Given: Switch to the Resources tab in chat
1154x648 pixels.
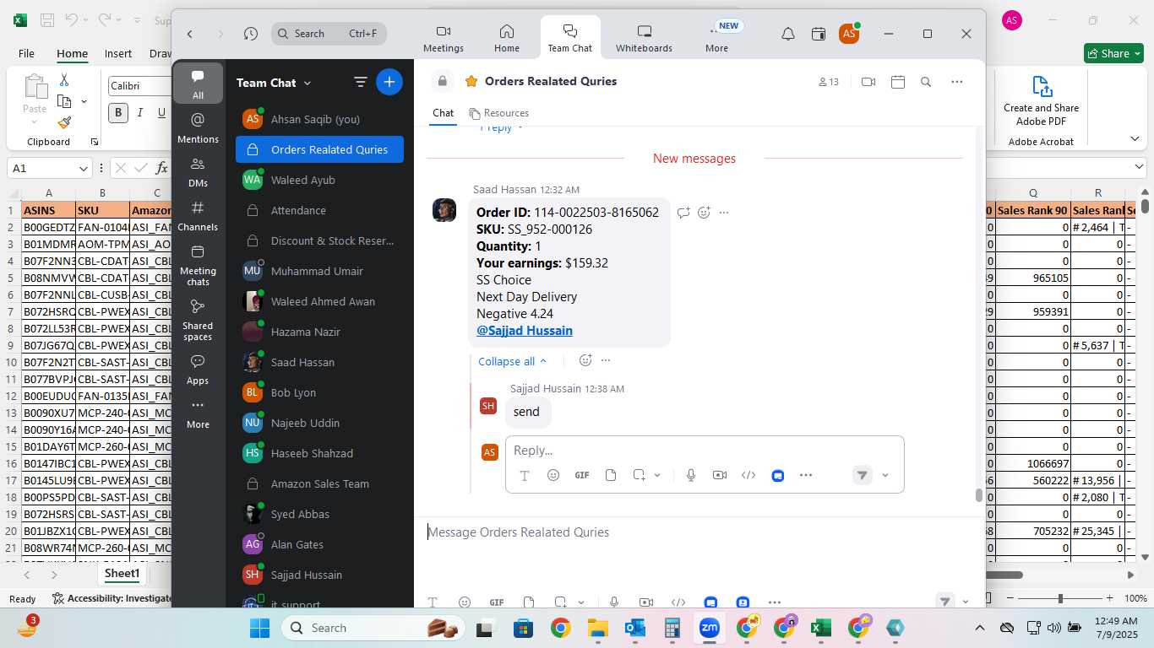Looking at the screenshot, I should point(499,113).
